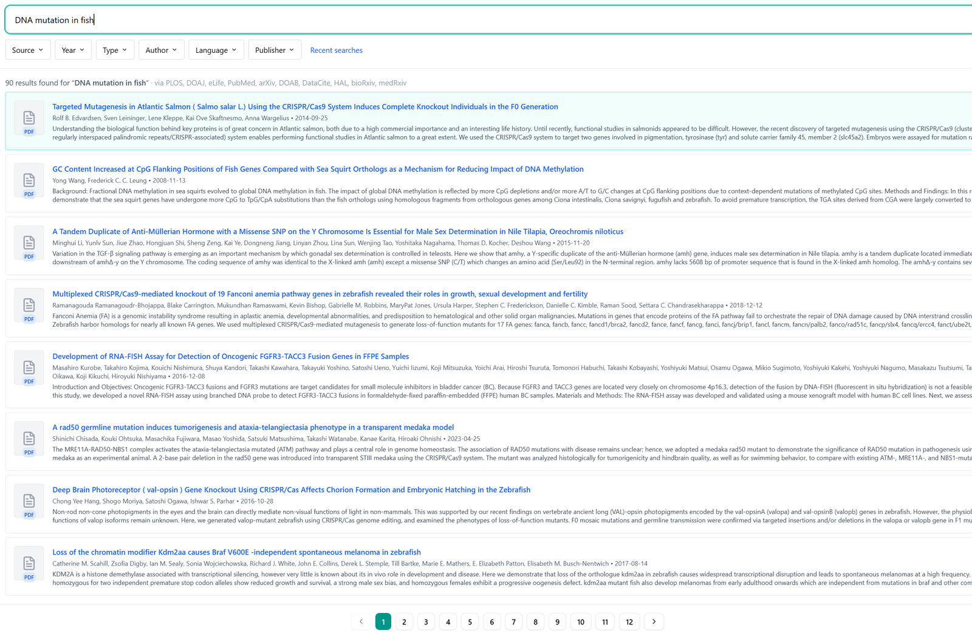Go to results page 2
This screenshot has width=972, height=636.
point(404,621)
